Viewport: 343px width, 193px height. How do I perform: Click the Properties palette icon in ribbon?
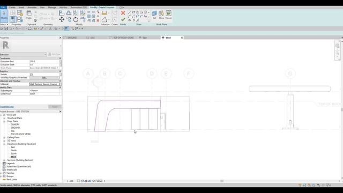click(x=13, y=19)
